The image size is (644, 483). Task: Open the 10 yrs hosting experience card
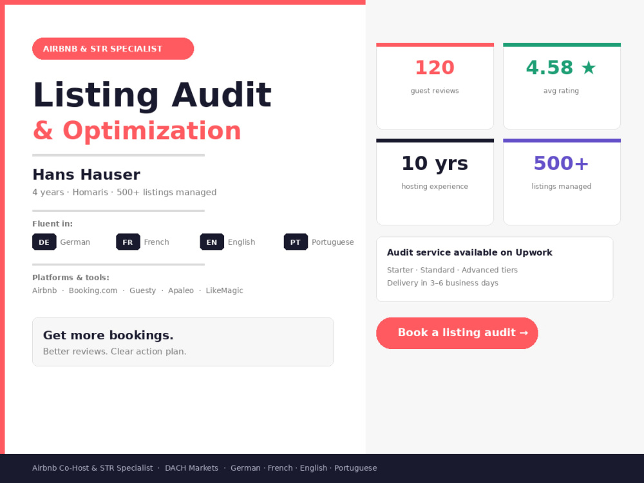(435, 182)
